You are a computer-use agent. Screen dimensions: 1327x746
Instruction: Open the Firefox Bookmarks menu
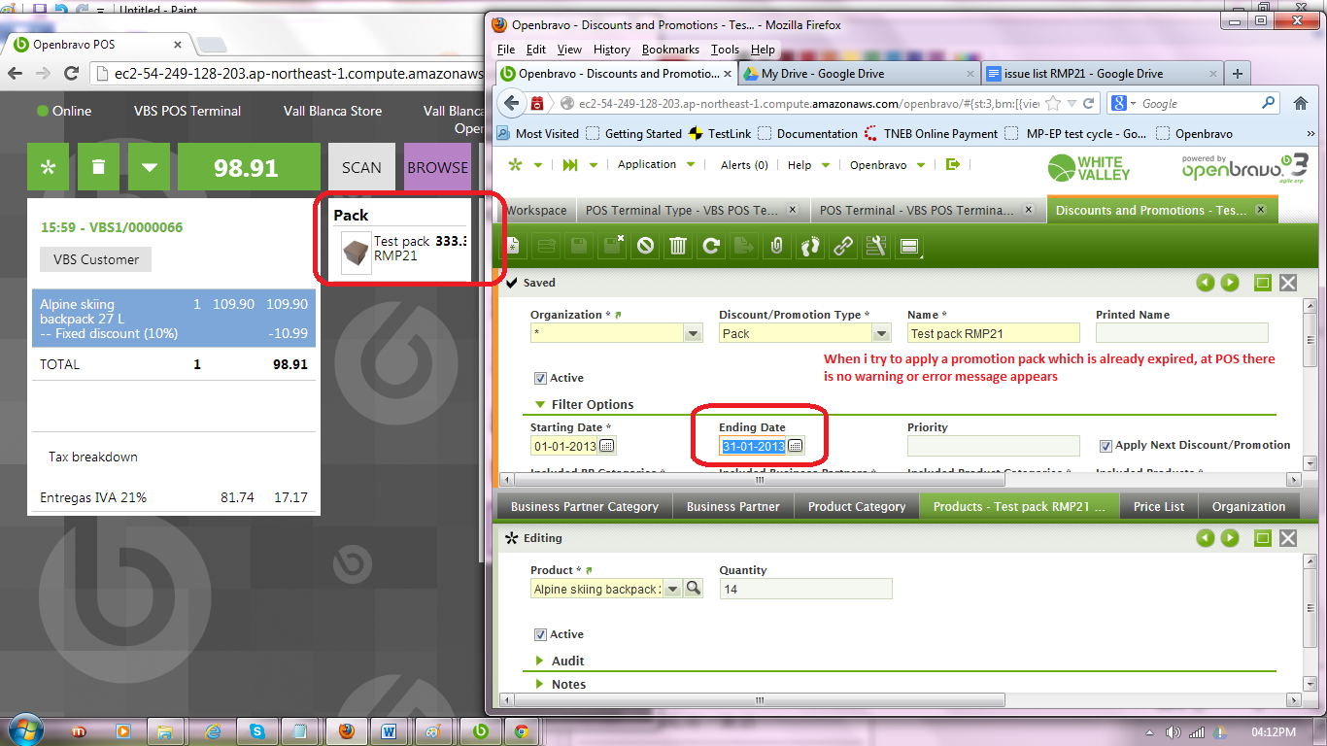pos(670,50)
